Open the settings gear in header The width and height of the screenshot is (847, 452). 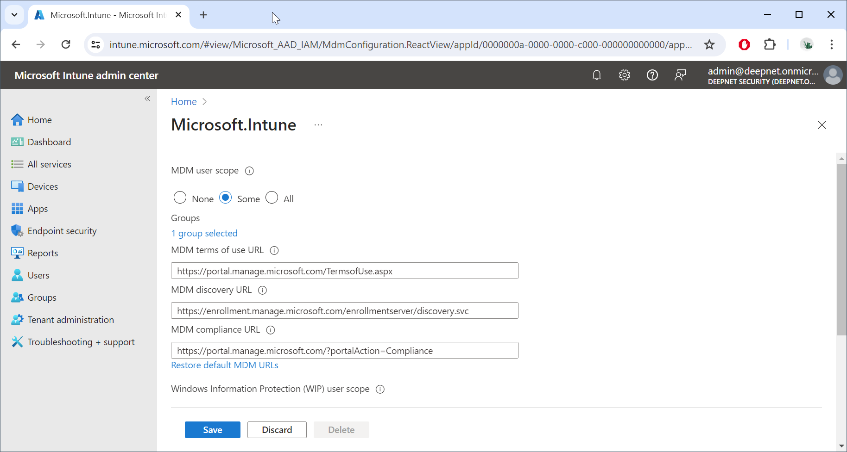(625, 75)
